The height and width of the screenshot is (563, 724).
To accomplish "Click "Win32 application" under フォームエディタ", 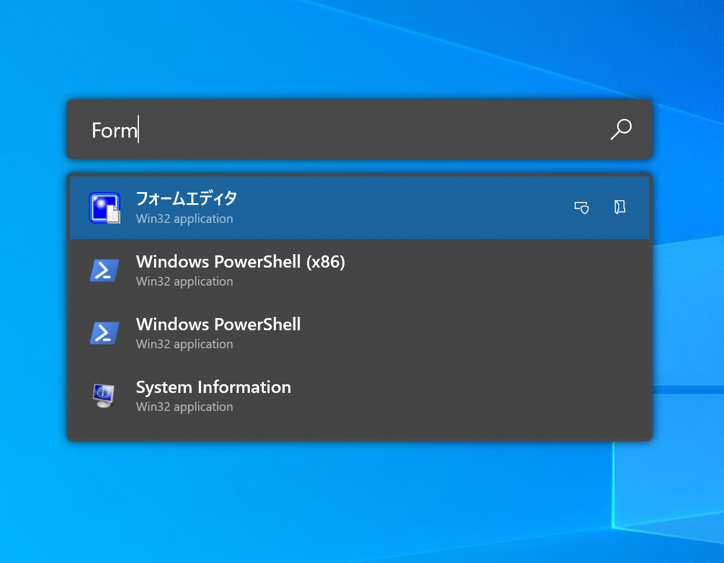I will pos(184,219).
